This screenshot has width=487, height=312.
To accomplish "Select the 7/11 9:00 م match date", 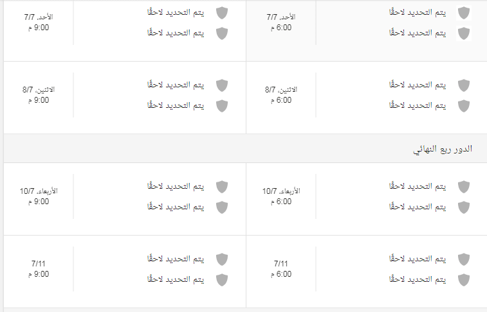I will click(39, 268).
